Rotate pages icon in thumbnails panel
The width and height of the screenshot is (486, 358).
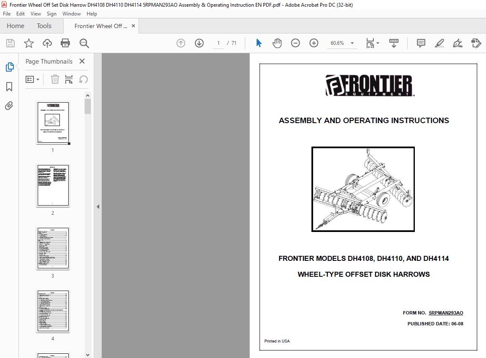(x=83, y=80)
